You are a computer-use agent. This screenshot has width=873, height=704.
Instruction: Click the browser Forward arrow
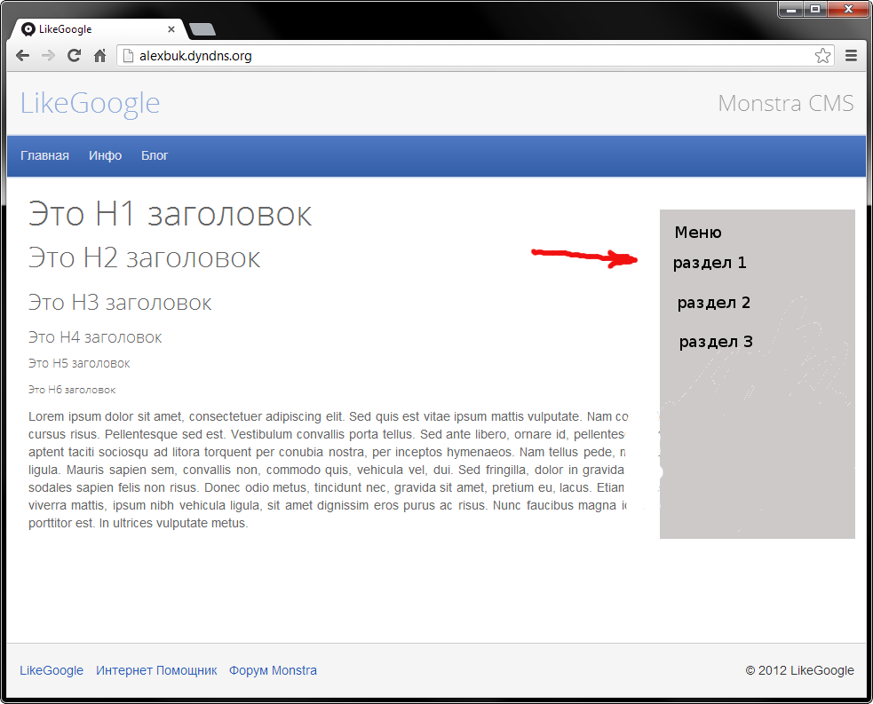coord(48,56)
